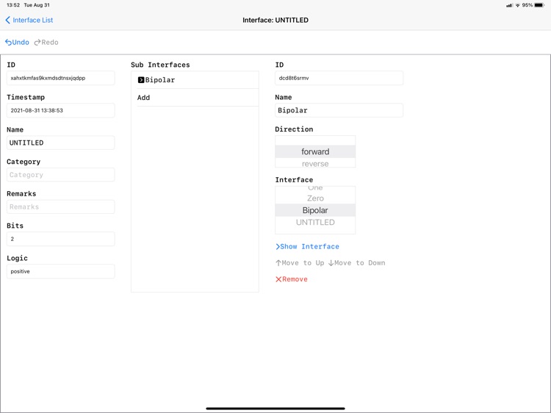
Task: Select forward in Direction picker
Action: 315,151
